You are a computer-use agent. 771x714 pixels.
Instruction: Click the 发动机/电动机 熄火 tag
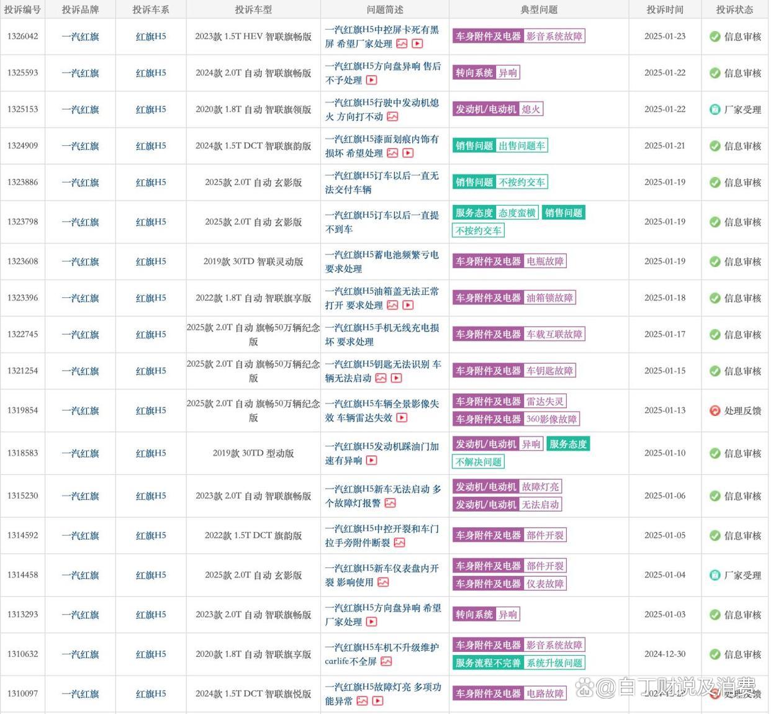click(498, 109)
